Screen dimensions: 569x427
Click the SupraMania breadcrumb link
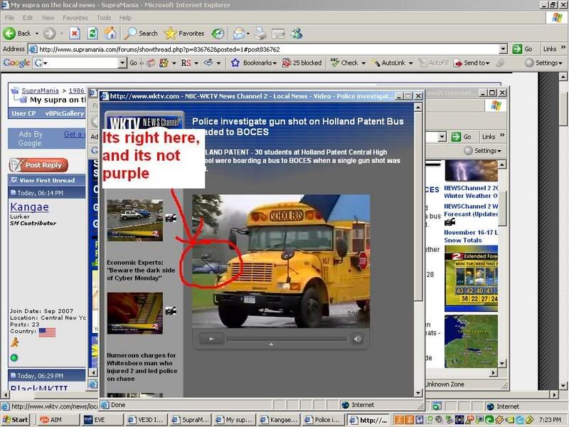40,90
